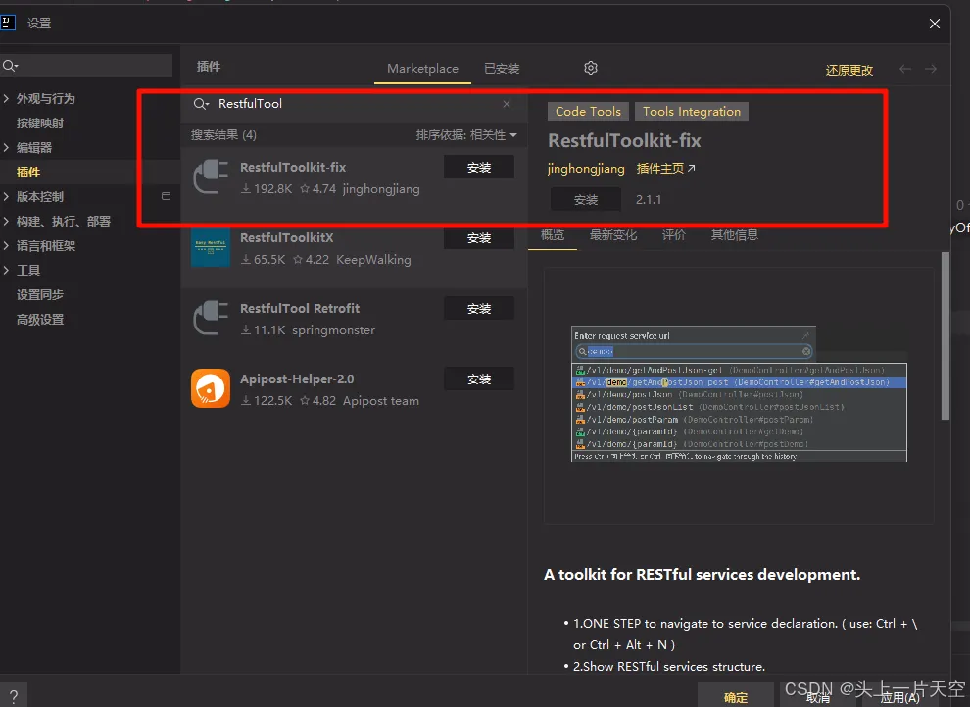Expand the 版本控制 section
The width and height of the screenshot is (970, 707).
point(6,197)
